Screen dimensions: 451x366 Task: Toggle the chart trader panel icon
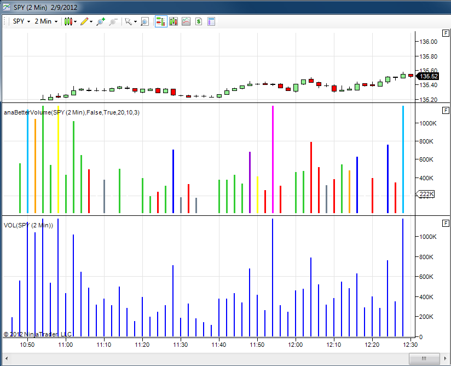click(x=161, y=21)
